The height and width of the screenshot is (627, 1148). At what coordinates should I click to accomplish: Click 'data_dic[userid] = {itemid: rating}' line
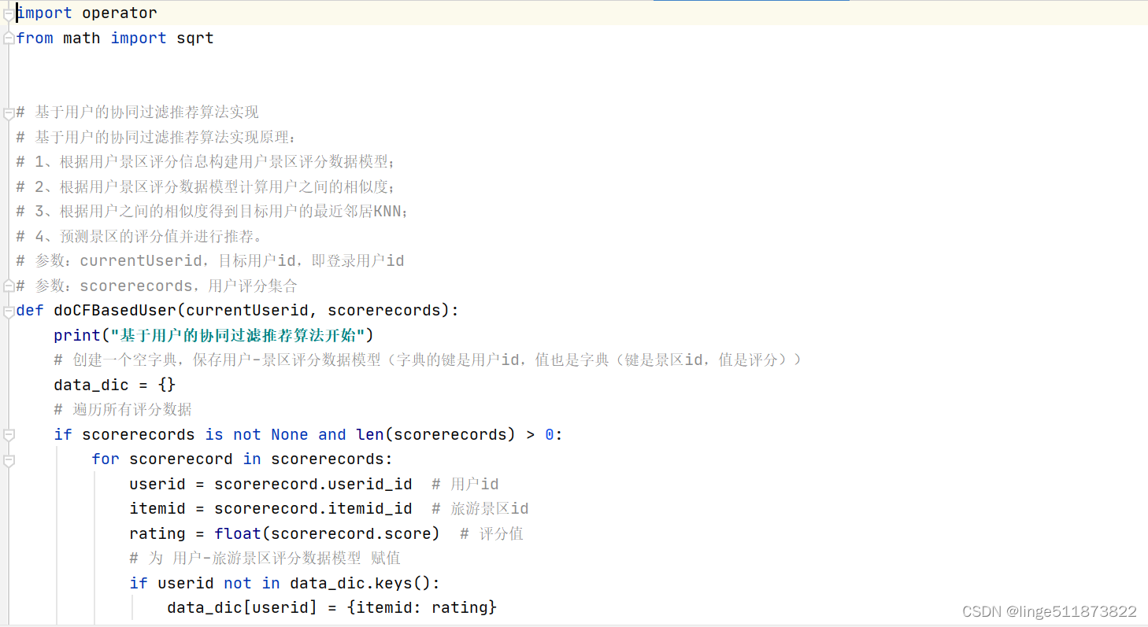332,608
